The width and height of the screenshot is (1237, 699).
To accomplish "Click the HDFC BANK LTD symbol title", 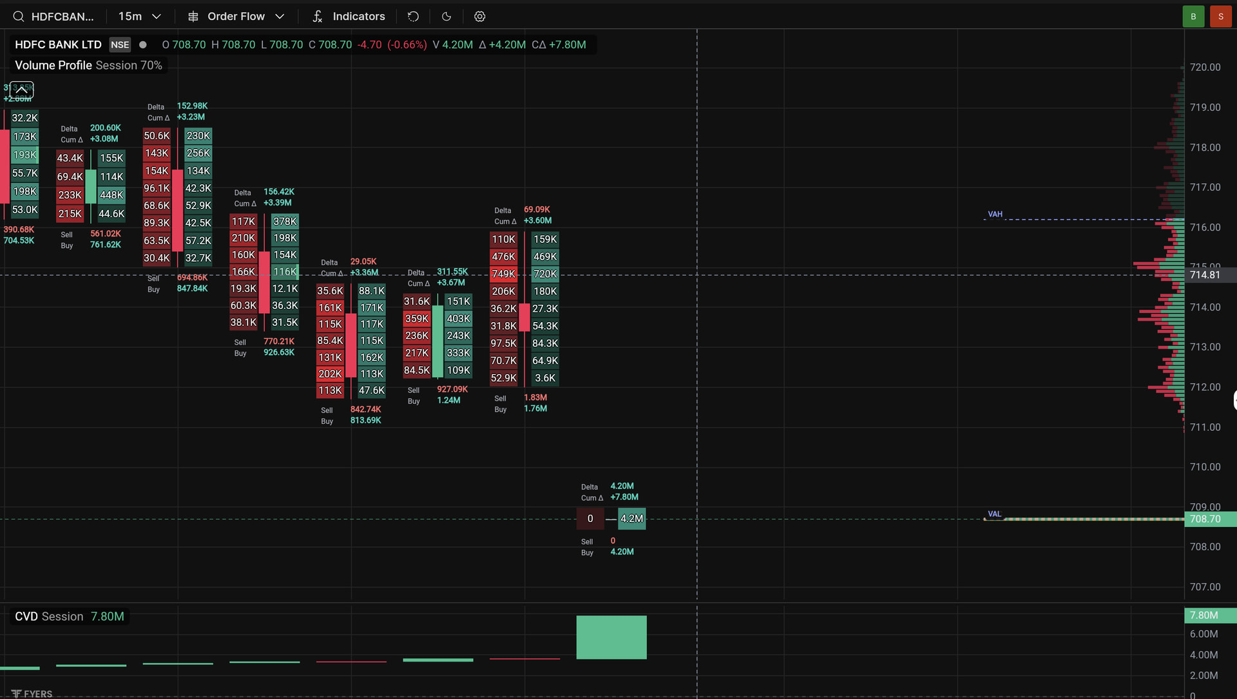I will (x=58, y=44).
